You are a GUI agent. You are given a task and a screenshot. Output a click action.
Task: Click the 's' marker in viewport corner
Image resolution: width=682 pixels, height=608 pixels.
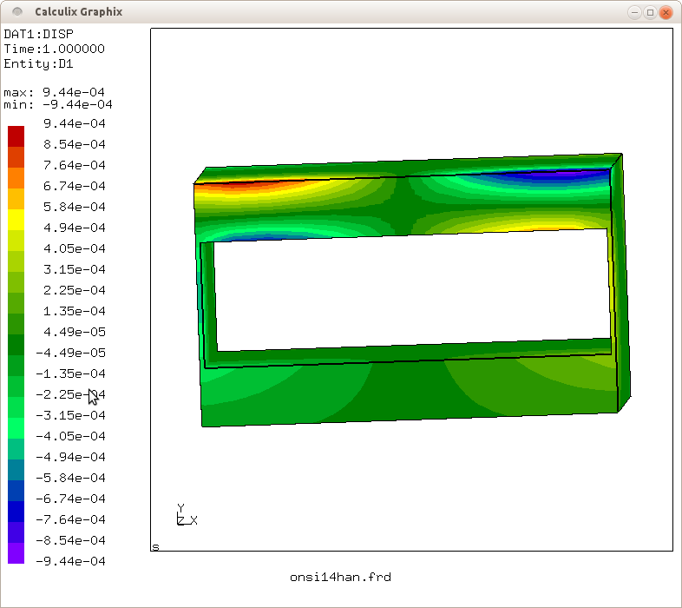coord(155,546)
